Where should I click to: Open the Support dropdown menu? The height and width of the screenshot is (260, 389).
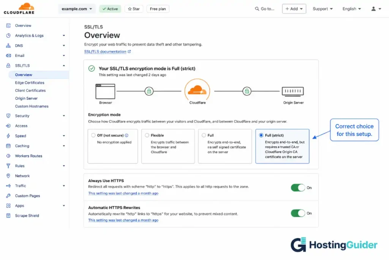[x=323, y=9]
